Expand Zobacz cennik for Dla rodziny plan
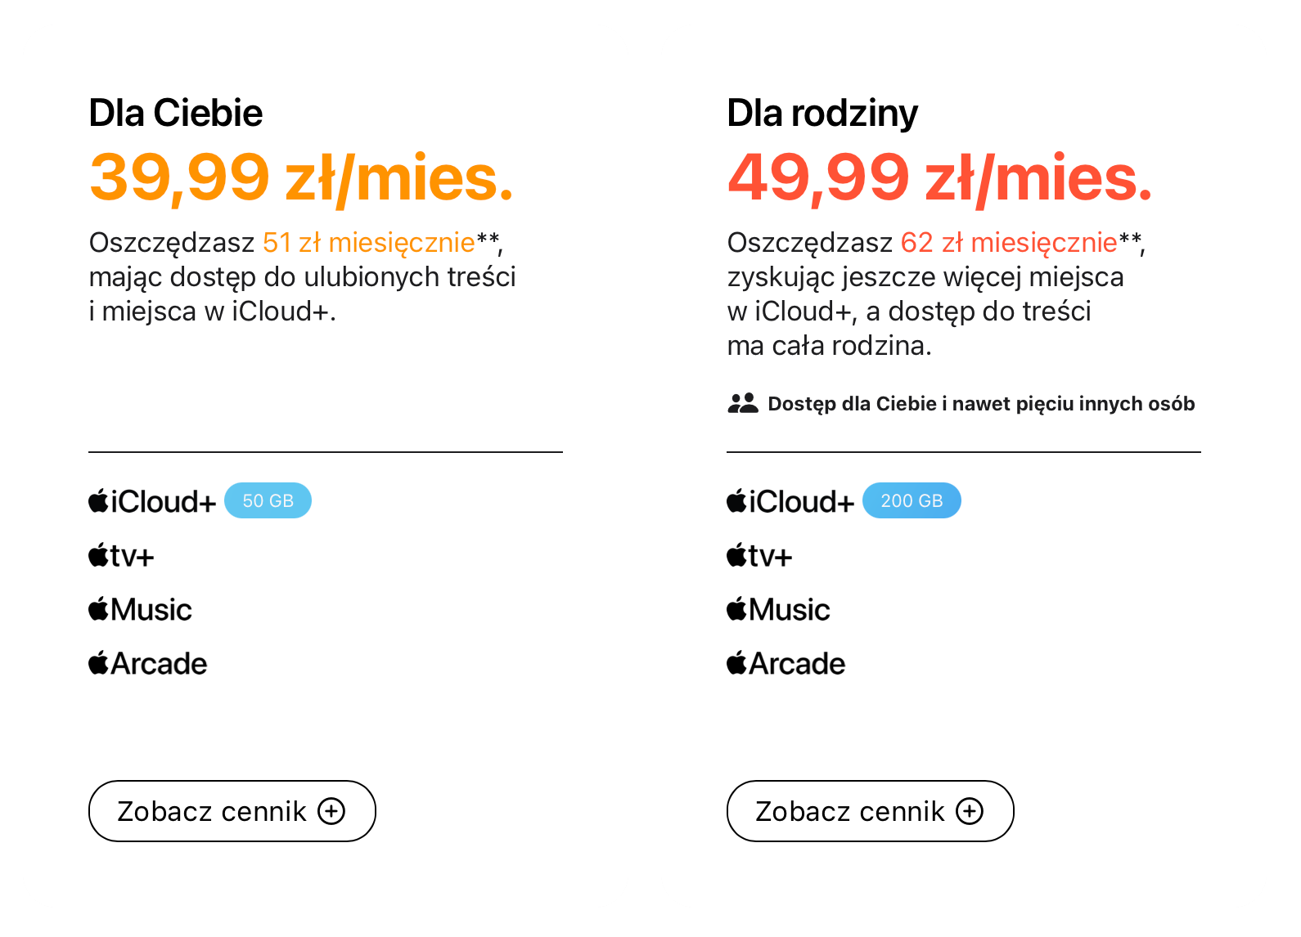Viewport: 1301px width, 937px height. [x=871, y=811]
